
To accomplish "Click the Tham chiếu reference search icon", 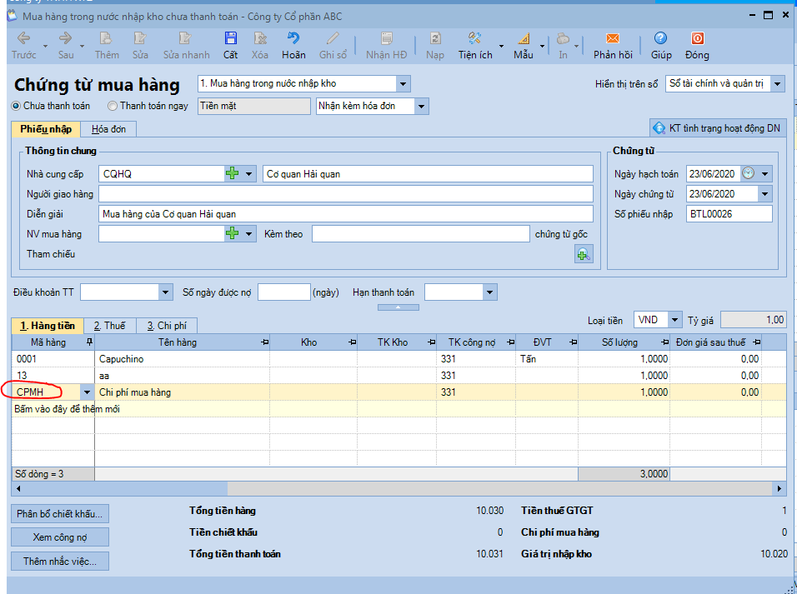I will [584, 254].
